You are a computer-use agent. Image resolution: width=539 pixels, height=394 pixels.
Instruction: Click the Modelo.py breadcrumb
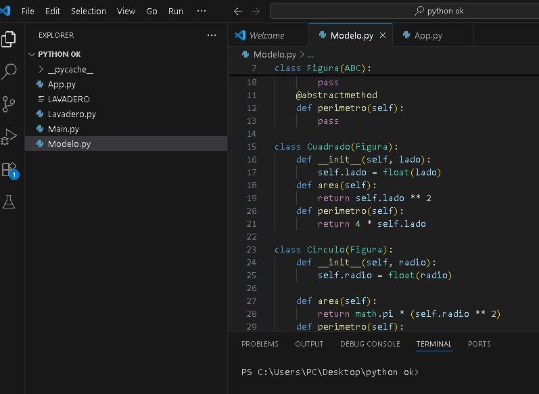[275, 54]
